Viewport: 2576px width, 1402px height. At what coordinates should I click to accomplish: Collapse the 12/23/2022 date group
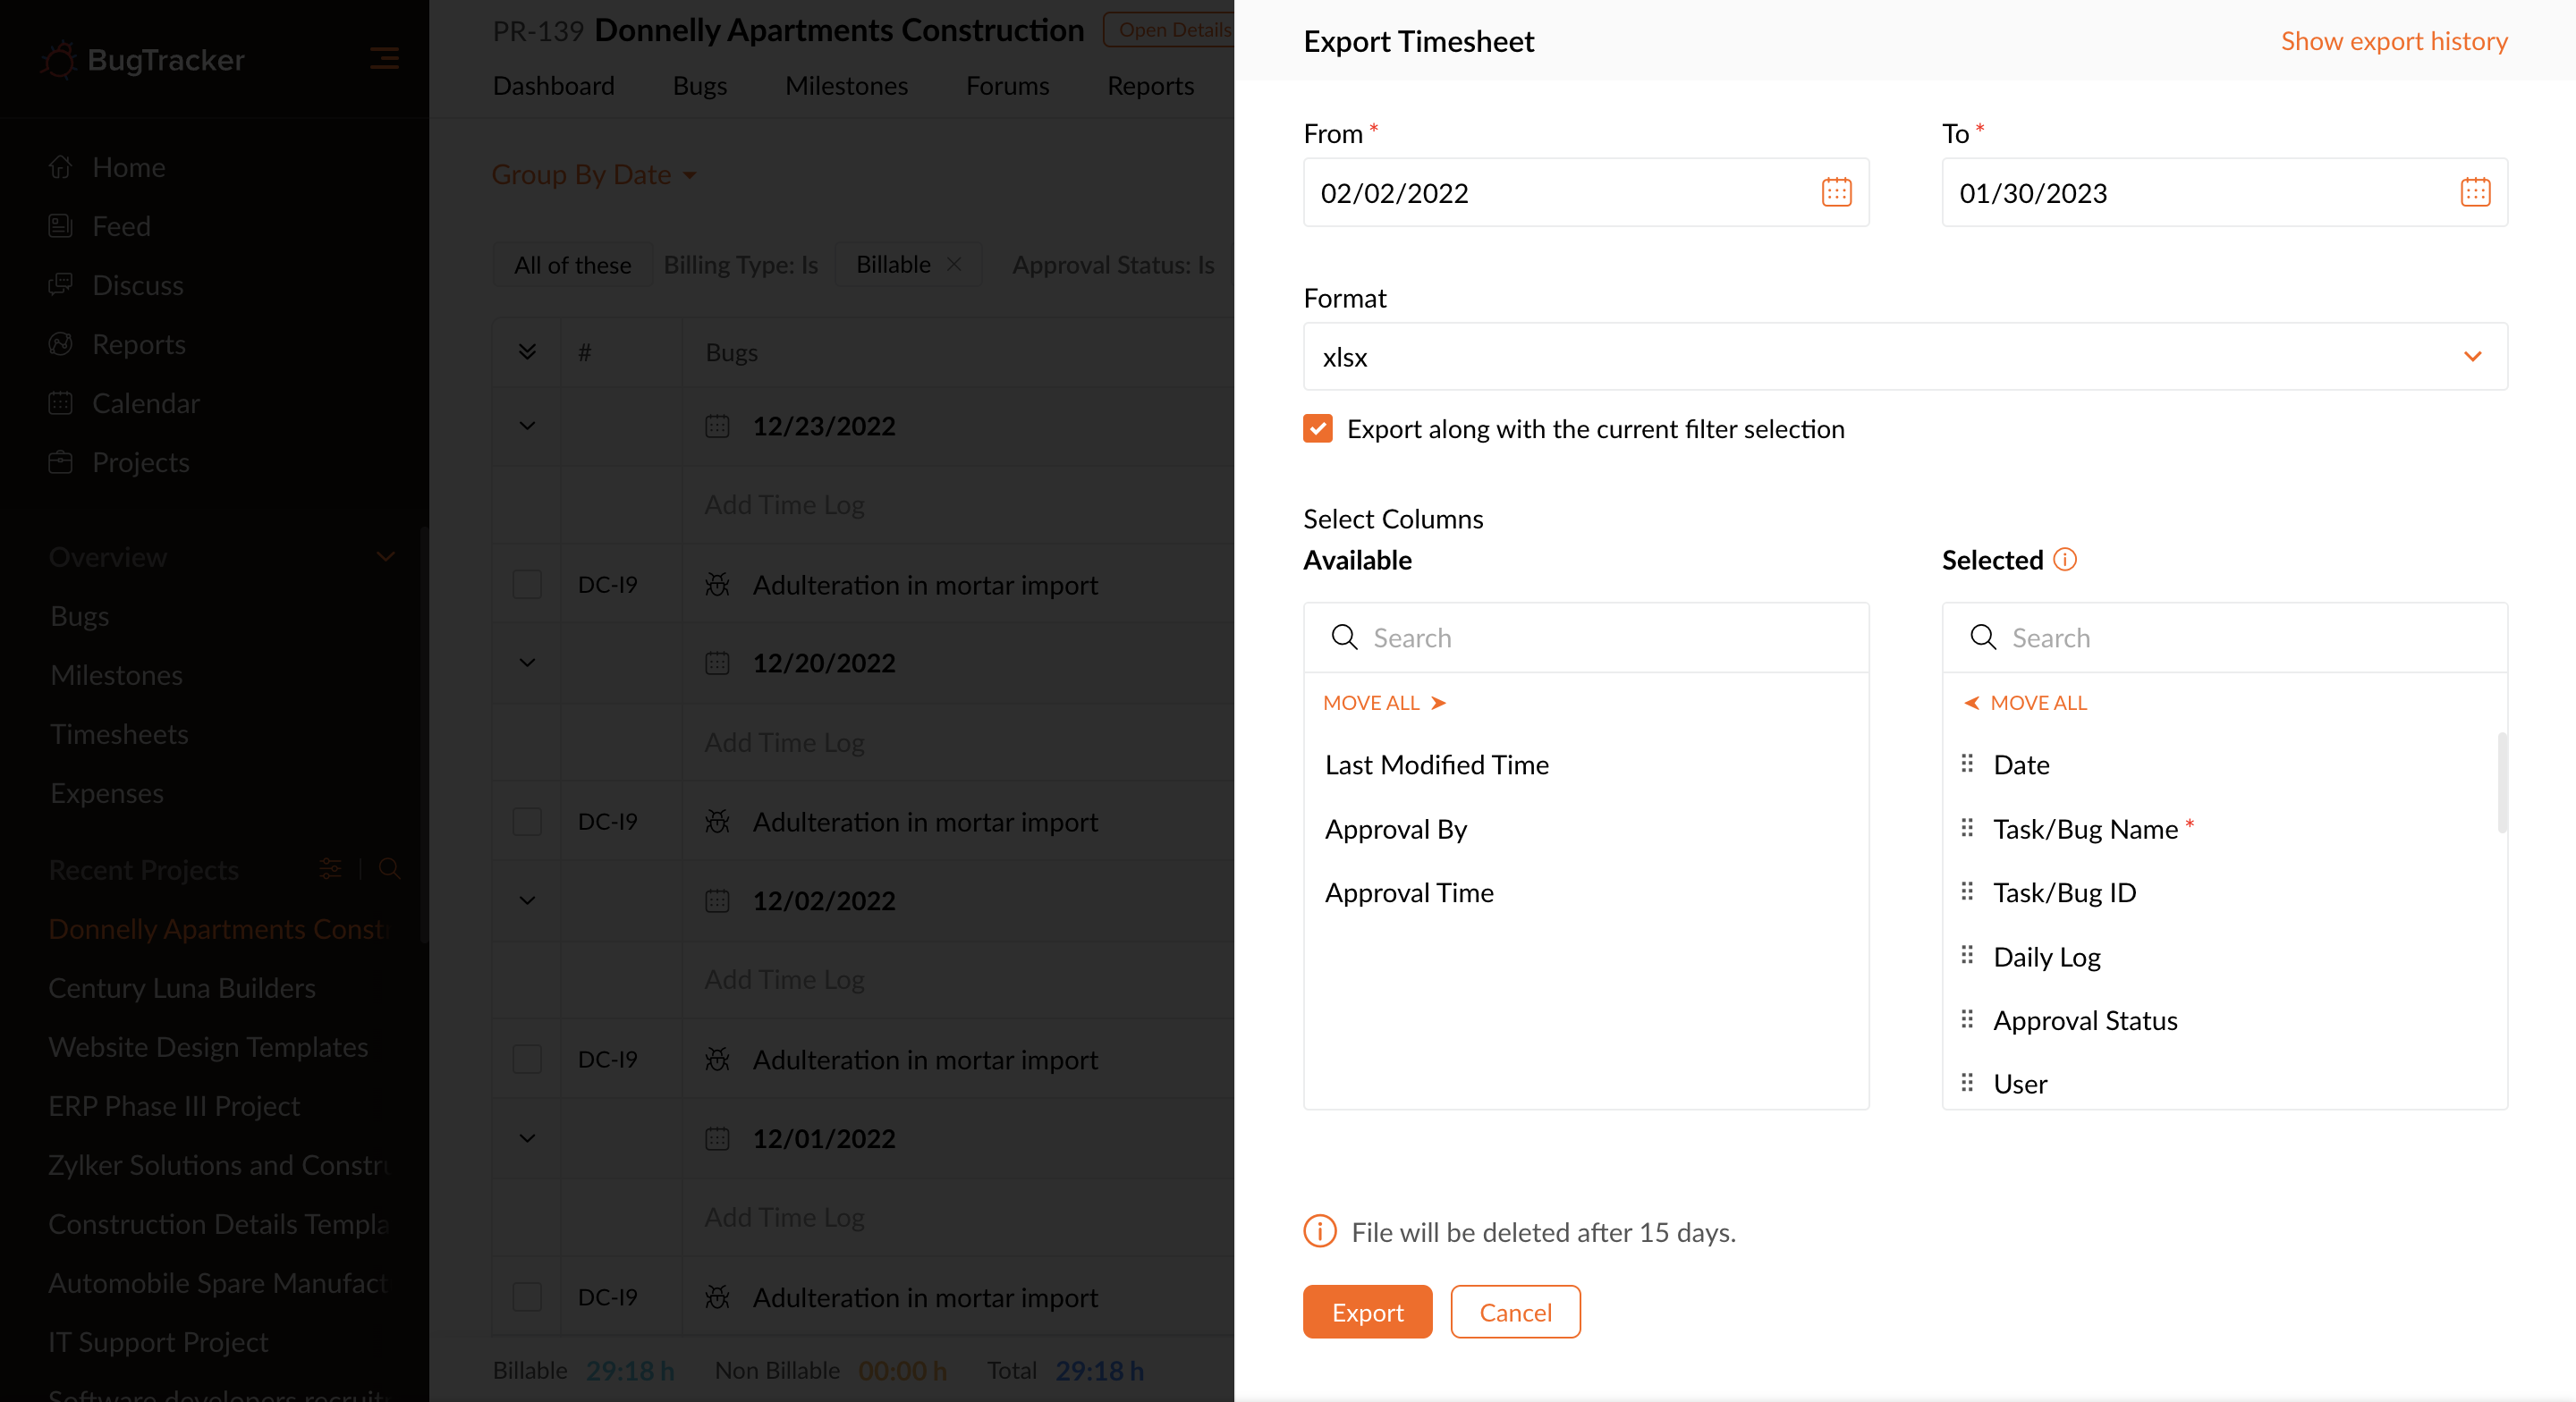(527, 426)
